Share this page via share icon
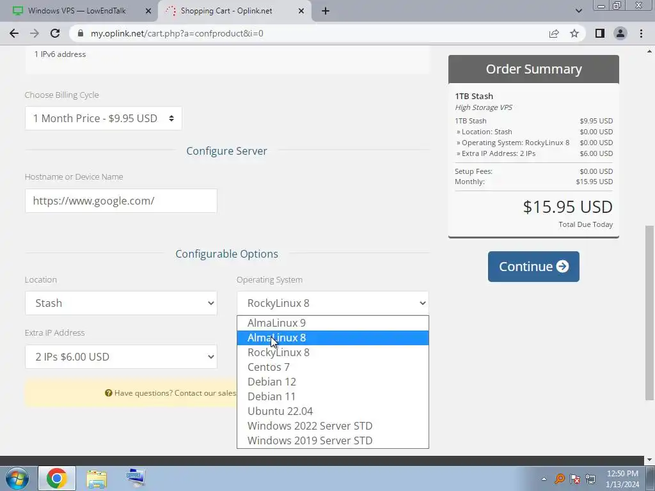This screenshot has width=655, height=491. click(554, 33)
